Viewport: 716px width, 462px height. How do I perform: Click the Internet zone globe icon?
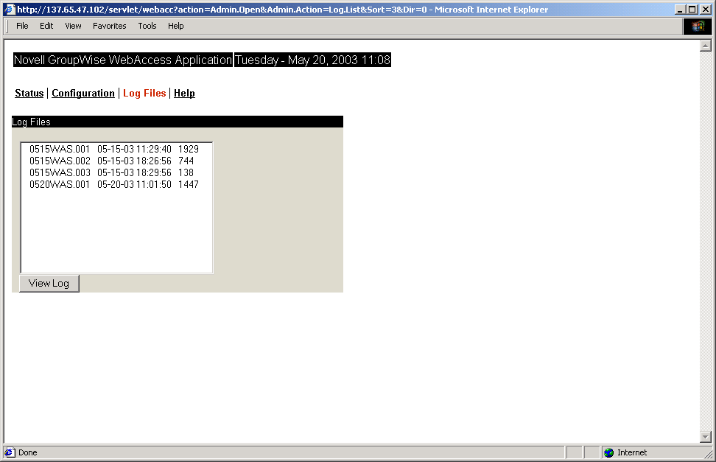(x=608, y=452)
